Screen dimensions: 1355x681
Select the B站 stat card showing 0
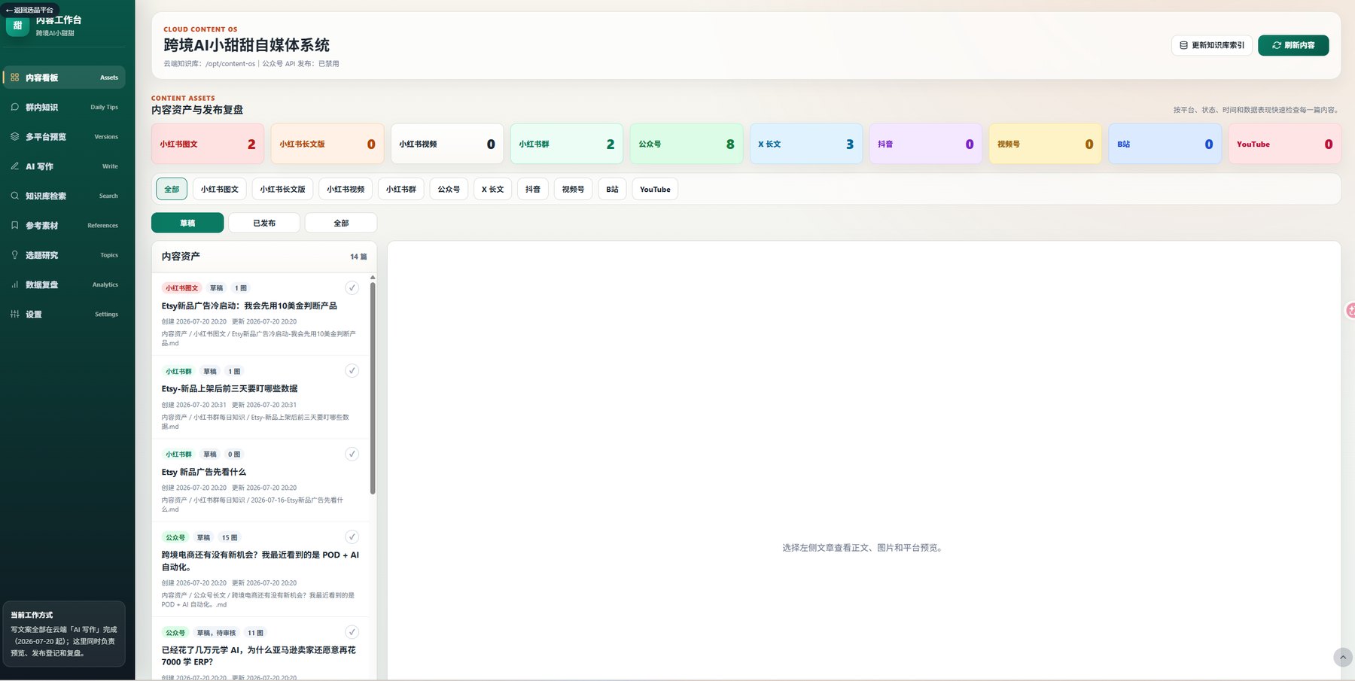tap(1165, 144)
